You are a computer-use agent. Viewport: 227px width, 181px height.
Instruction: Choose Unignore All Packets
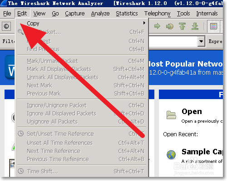coord(82,122)
